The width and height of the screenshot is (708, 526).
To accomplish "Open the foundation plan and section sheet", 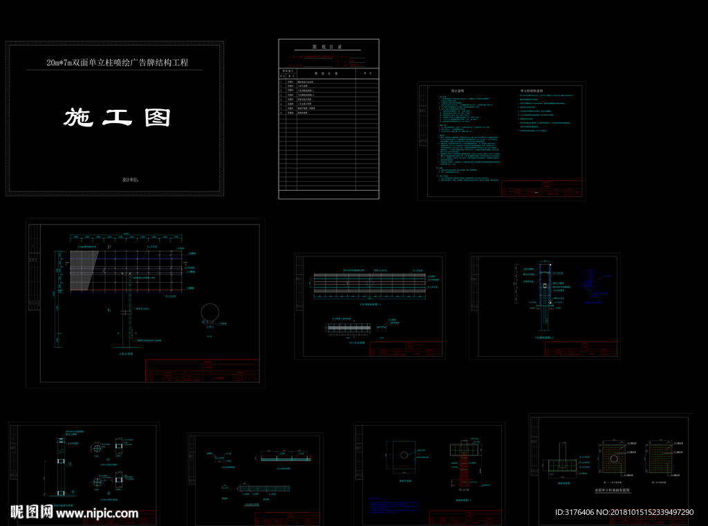I will [429, 474].
